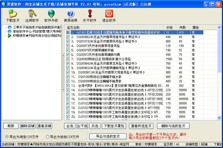Click list scrollbar down arrow
223x148 pixels.
tap(219, 118)
